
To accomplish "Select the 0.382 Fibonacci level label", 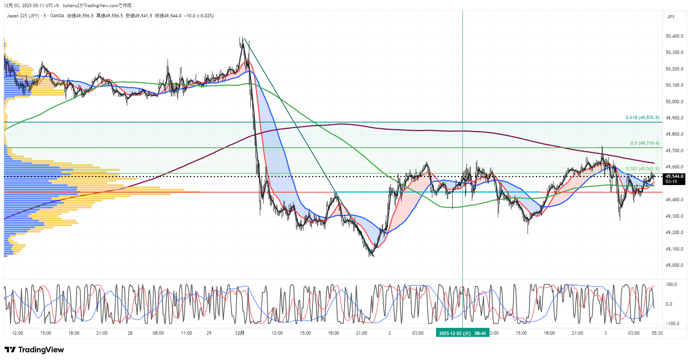I will click(642, 169).
